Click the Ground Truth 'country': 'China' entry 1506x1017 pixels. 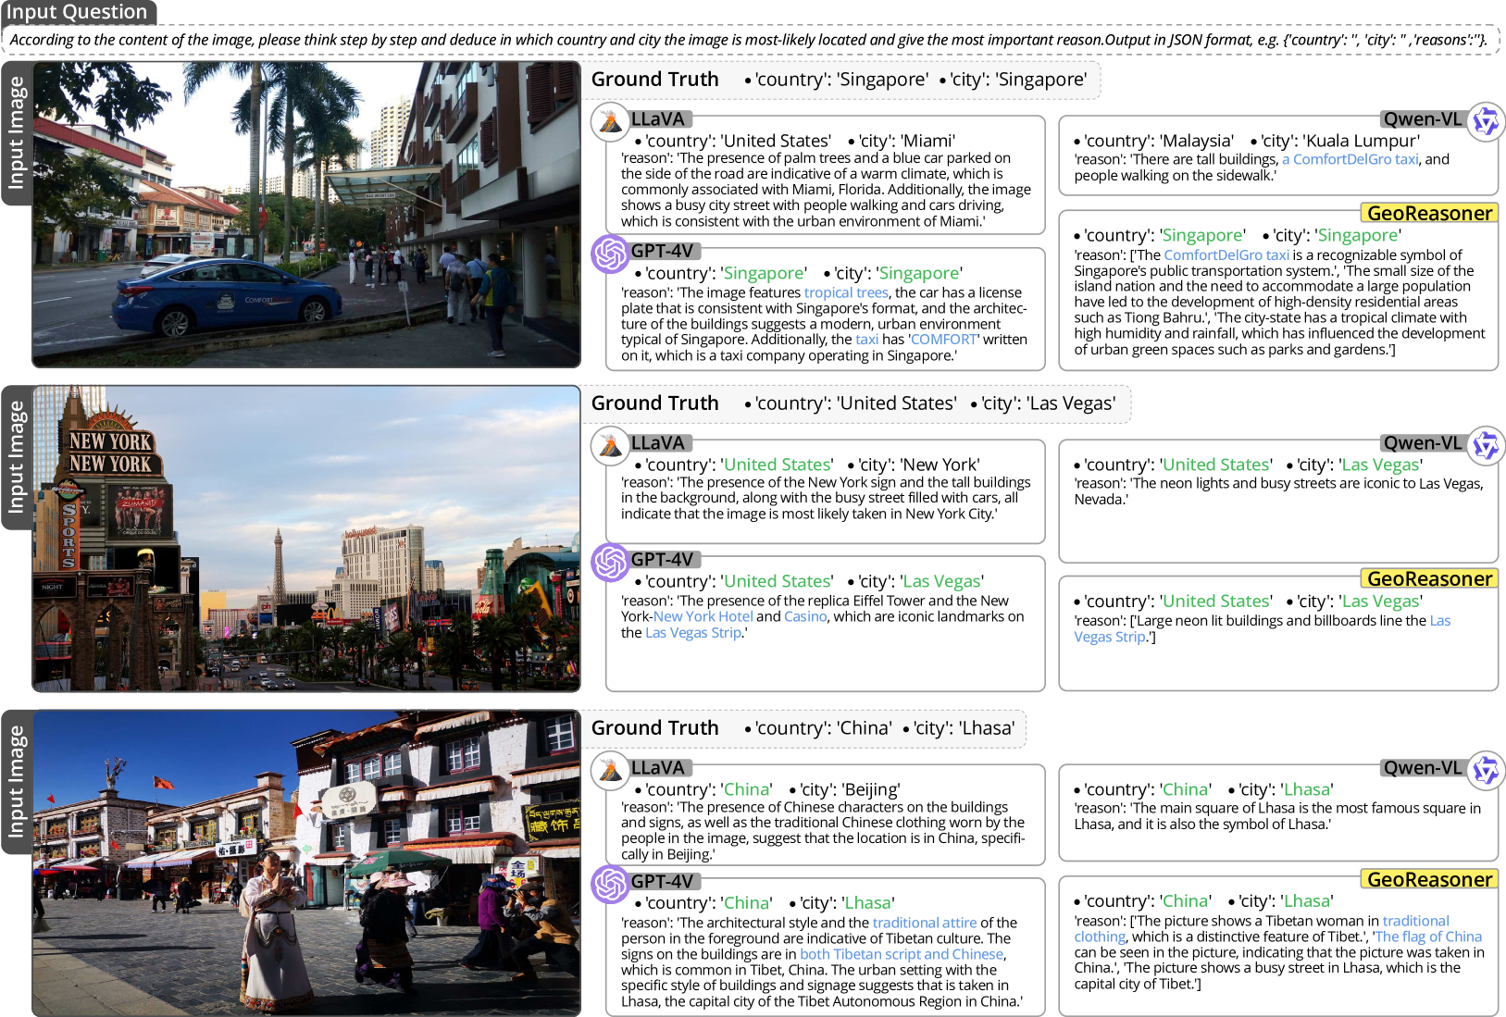point(818,728)
